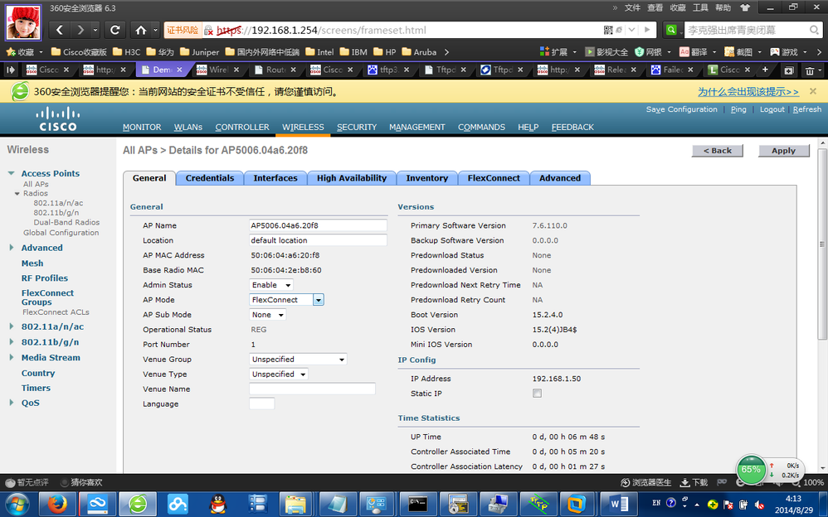Open the 截图 screenshot tool
The image size is (828, 517).
click(x=738, y=51)
